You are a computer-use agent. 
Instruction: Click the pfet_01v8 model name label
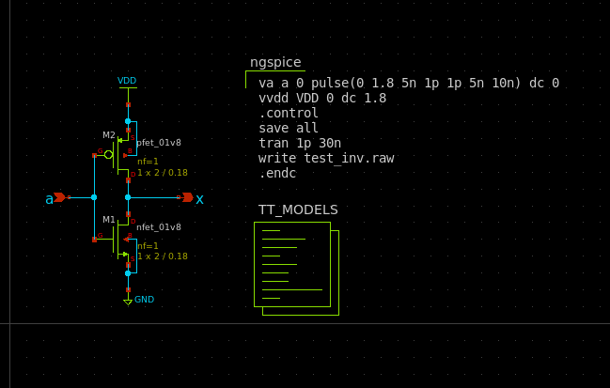(159, 143)
